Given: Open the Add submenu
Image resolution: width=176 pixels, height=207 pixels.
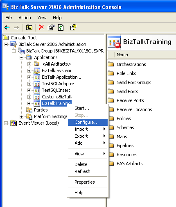Looking at the screenshot, I should pyautogui.click(x=88, y=143).
